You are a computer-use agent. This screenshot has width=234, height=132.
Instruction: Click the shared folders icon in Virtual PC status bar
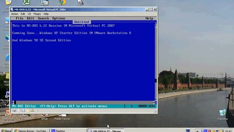28,111
